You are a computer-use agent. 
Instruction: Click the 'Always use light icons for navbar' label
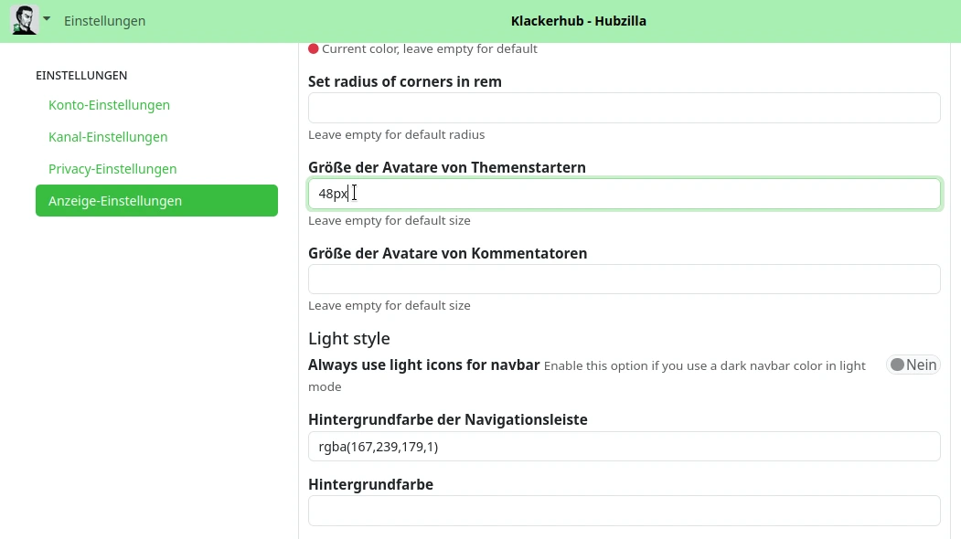[423, 365]
